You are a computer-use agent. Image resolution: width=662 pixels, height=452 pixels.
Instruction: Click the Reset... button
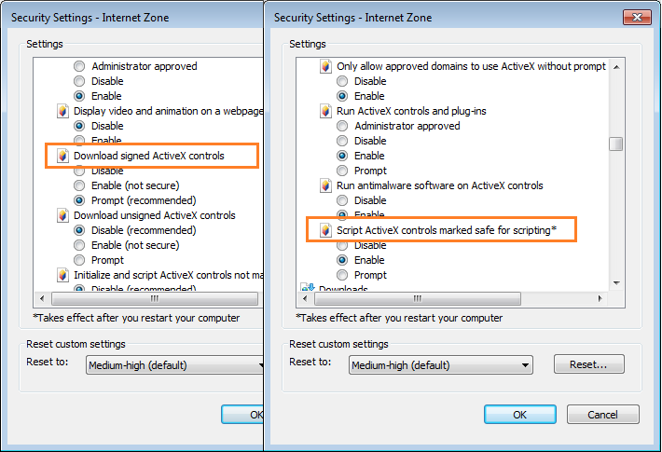point(588,364)
